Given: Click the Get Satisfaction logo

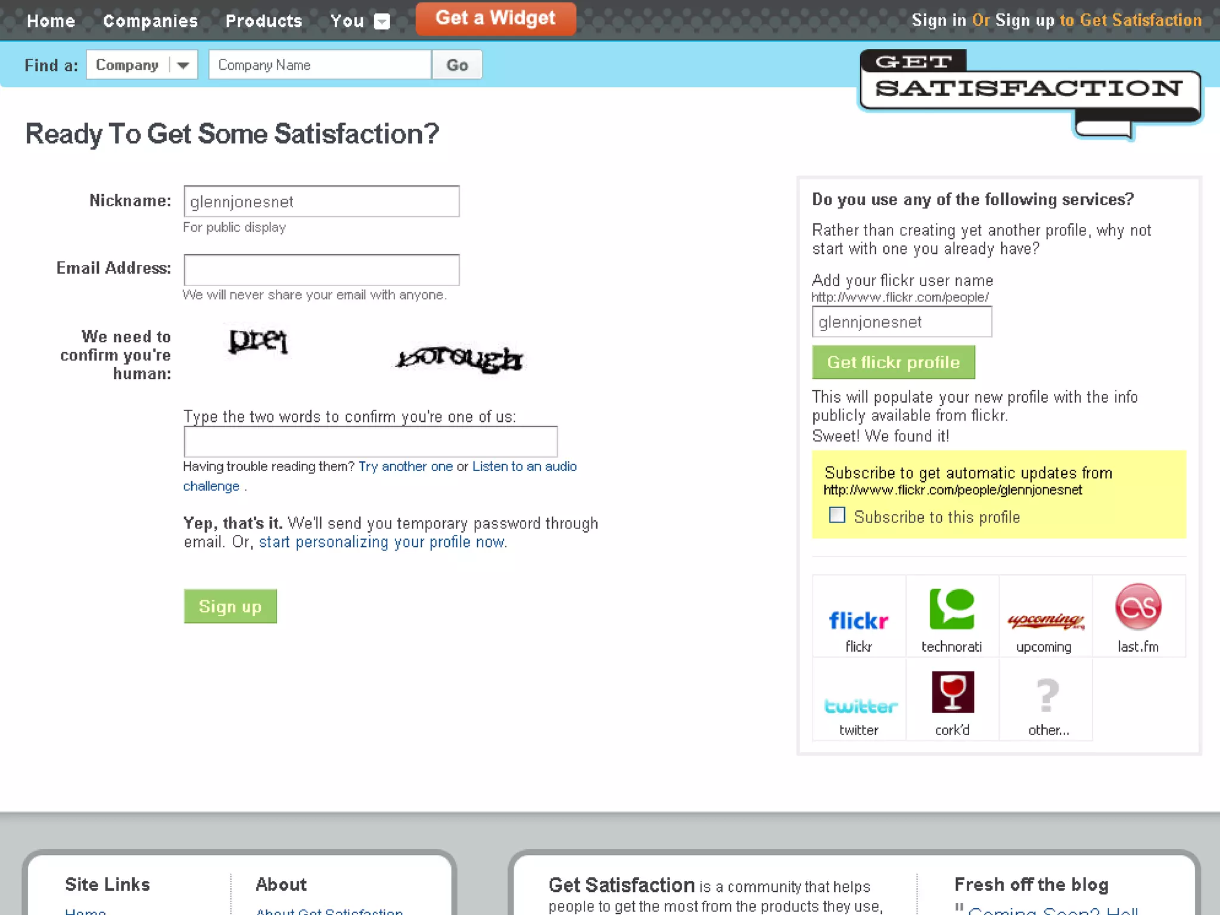Looking at the screenshot, I should (x=1030, y=94).
